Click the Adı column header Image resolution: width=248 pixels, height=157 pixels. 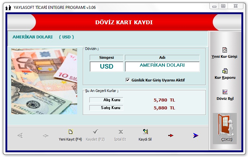tap(162, 57)
